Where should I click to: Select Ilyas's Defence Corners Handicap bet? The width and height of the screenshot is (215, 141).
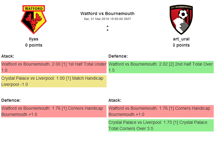click(x=54, y=111)
